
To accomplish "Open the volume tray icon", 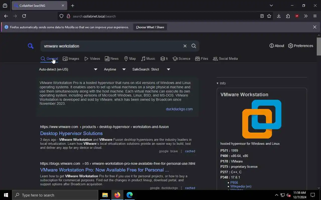I will pyautogui.click(x=289, y=195).
